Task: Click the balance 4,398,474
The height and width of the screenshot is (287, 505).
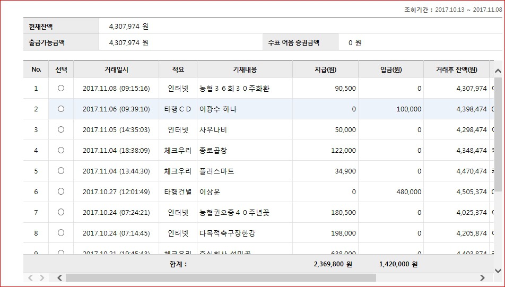Action: [x=472, y=109]
